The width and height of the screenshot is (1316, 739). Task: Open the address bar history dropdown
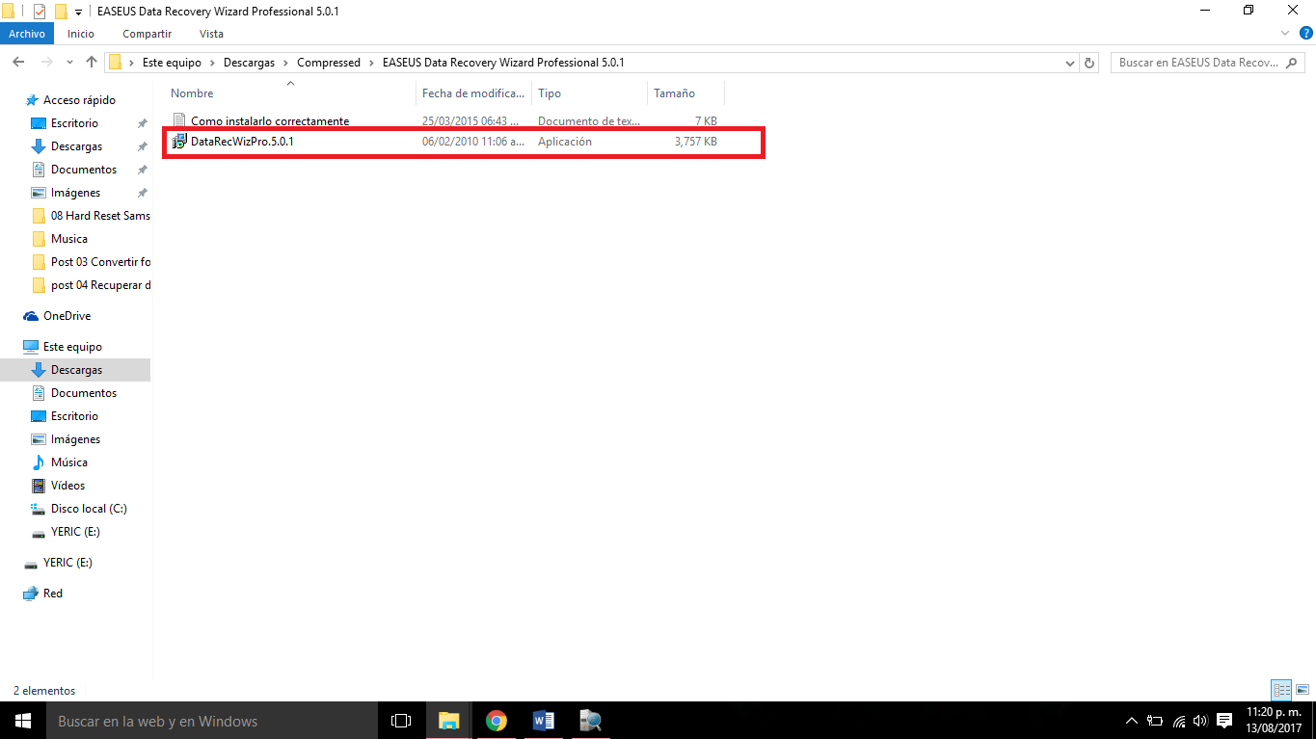(1070, 63)
